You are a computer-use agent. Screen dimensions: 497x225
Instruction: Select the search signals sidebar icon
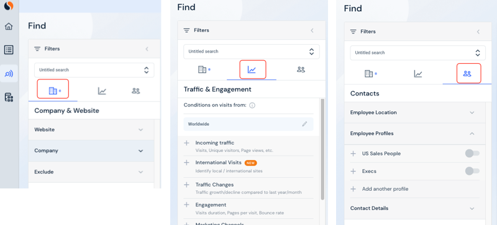coord(9,74)
